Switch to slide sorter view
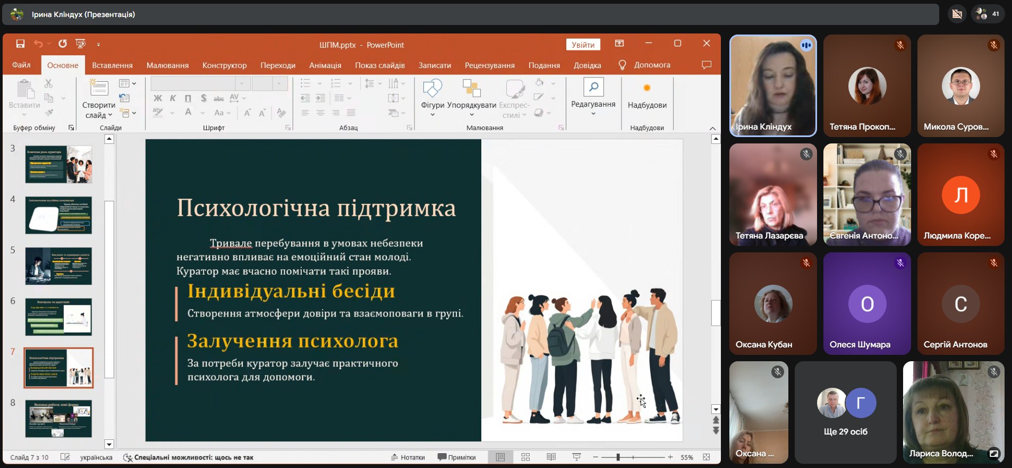The width and height of the screenshot is (1012, 468). click(525, 457)
